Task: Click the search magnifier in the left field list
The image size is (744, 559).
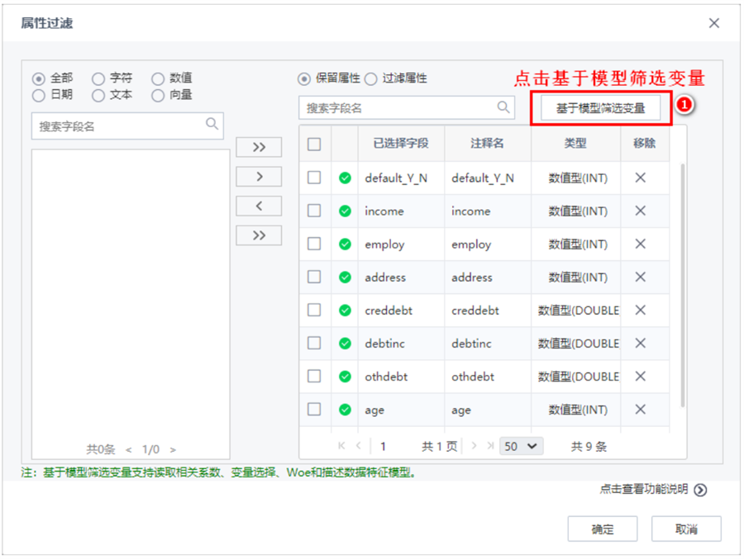Action: tap(212, 126)
